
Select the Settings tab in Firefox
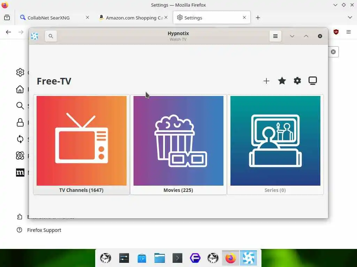point(212,17)
